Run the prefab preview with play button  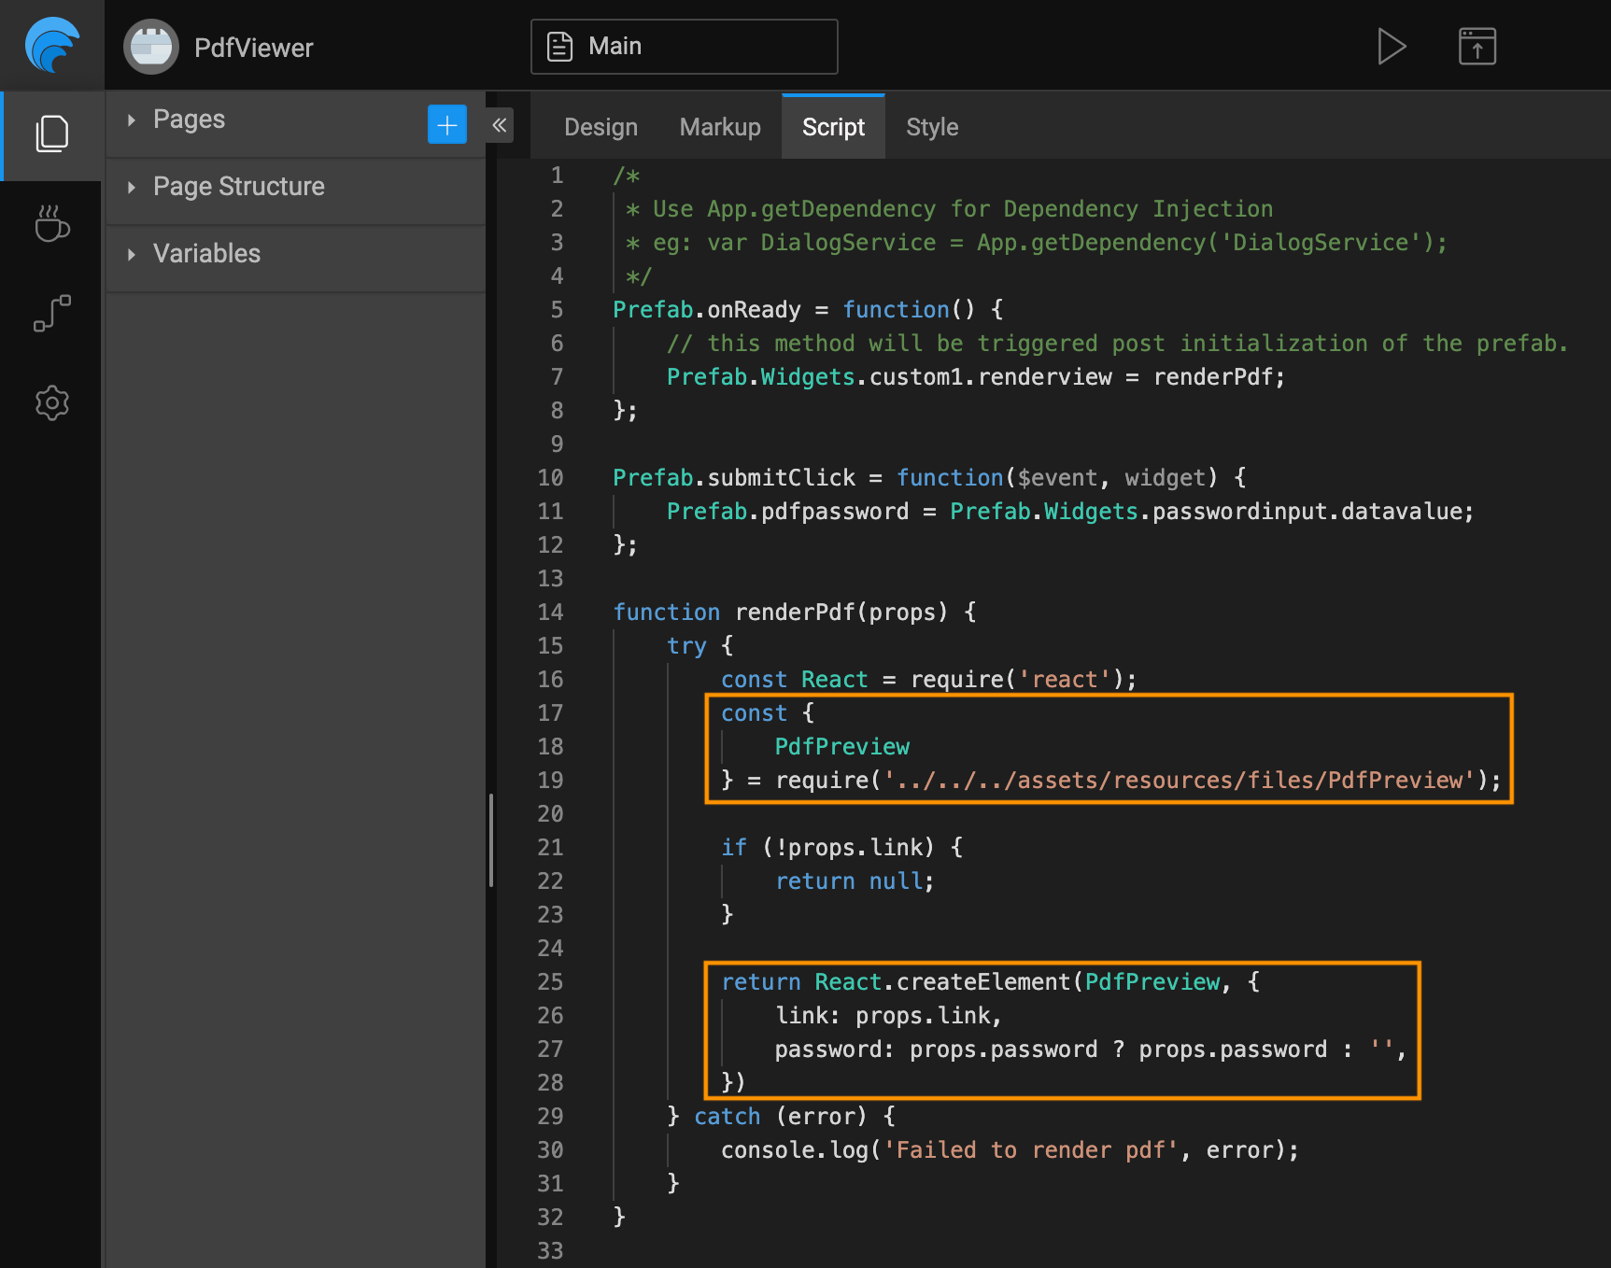coord(1391,47)
